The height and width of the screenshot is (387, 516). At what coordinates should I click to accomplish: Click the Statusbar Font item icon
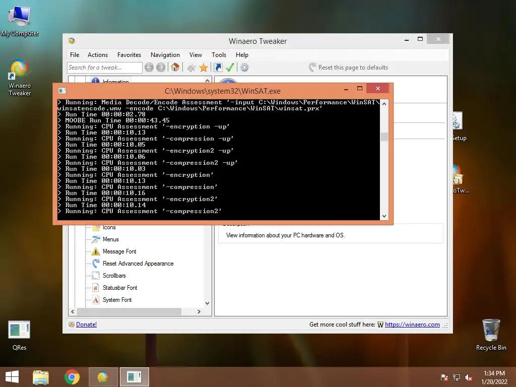pyautogui.click(x=96, y=288)
